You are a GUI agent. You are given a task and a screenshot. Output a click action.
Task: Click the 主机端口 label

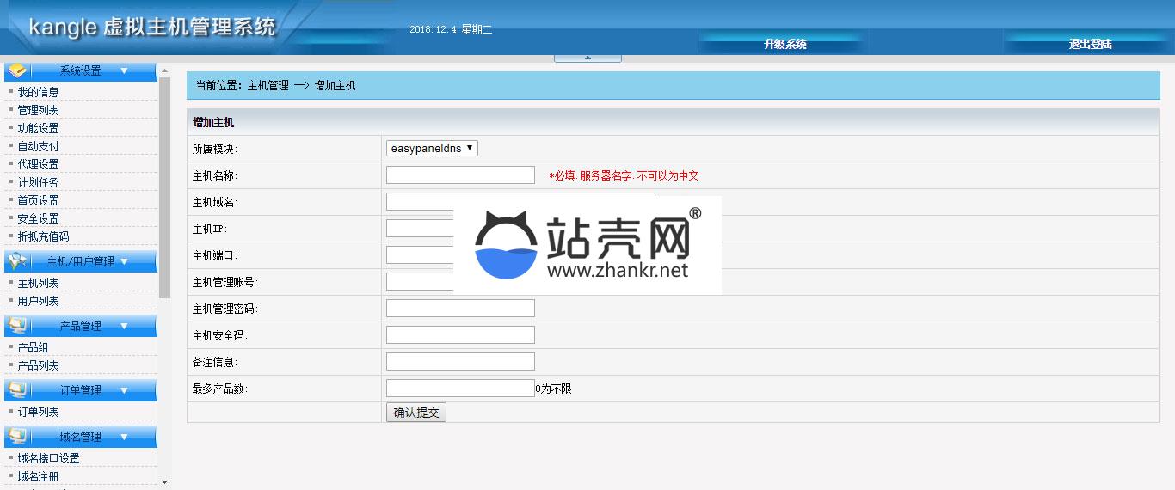click(x=214, y=255)
